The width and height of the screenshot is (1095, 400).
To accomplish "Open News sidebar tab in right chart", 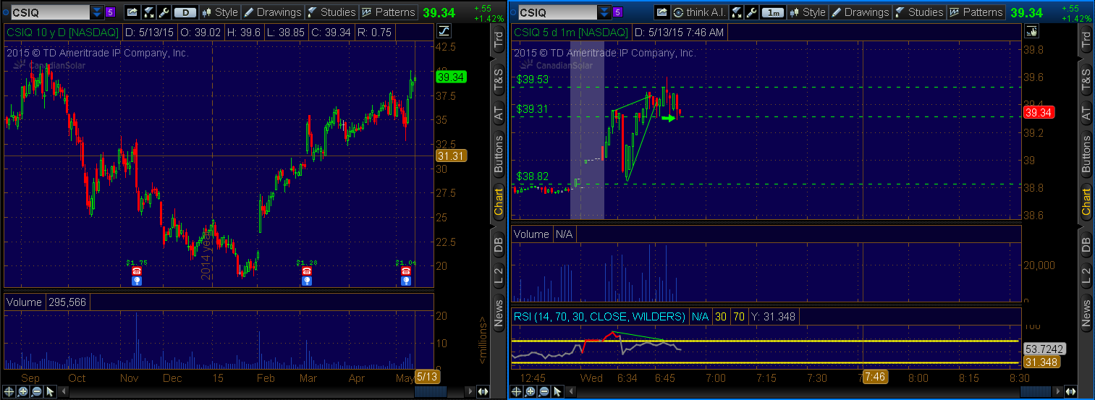I will 1086,312.
